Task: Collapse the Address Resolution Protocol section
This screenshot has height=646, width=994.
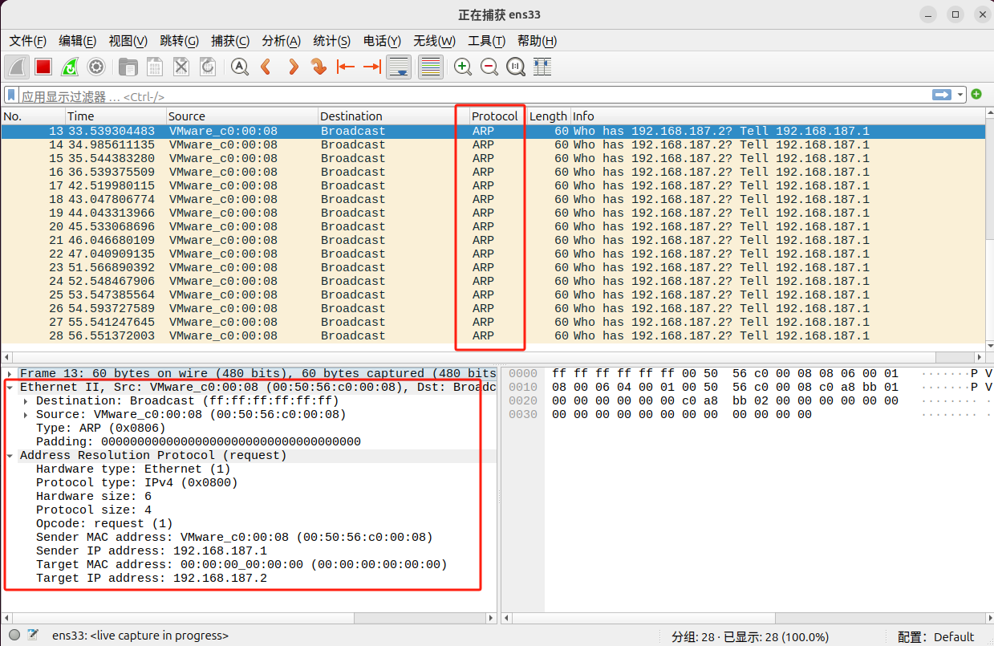Action: (10, 456)
